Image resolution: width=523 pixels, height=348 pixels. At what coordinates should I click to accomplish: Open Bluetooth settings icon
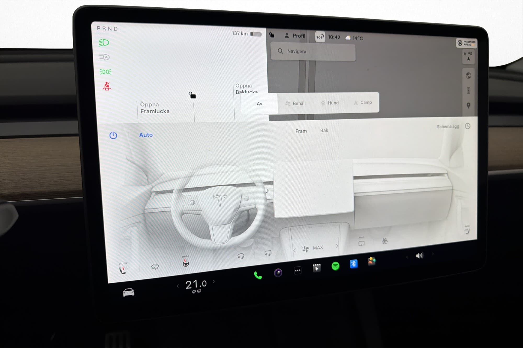click(354, 264)
